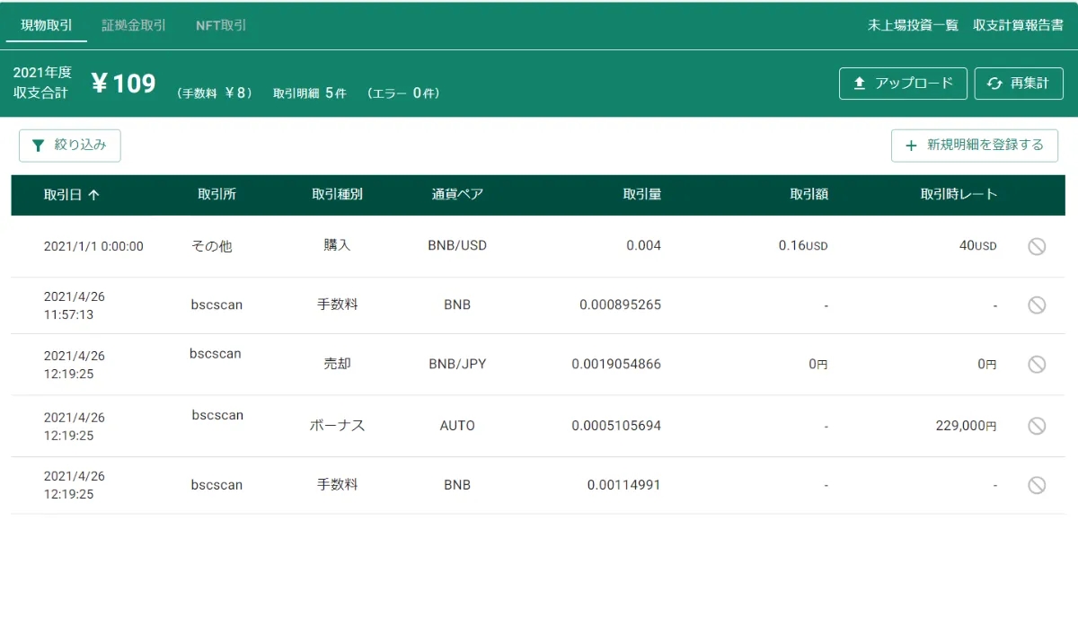
Task: Click the 手数料 ¥8 fee text
Action: [214, 93]
